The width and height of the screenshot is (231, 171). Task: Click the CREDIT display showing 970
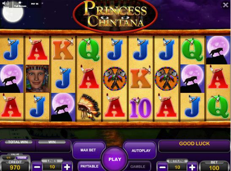tap(15, 166)
